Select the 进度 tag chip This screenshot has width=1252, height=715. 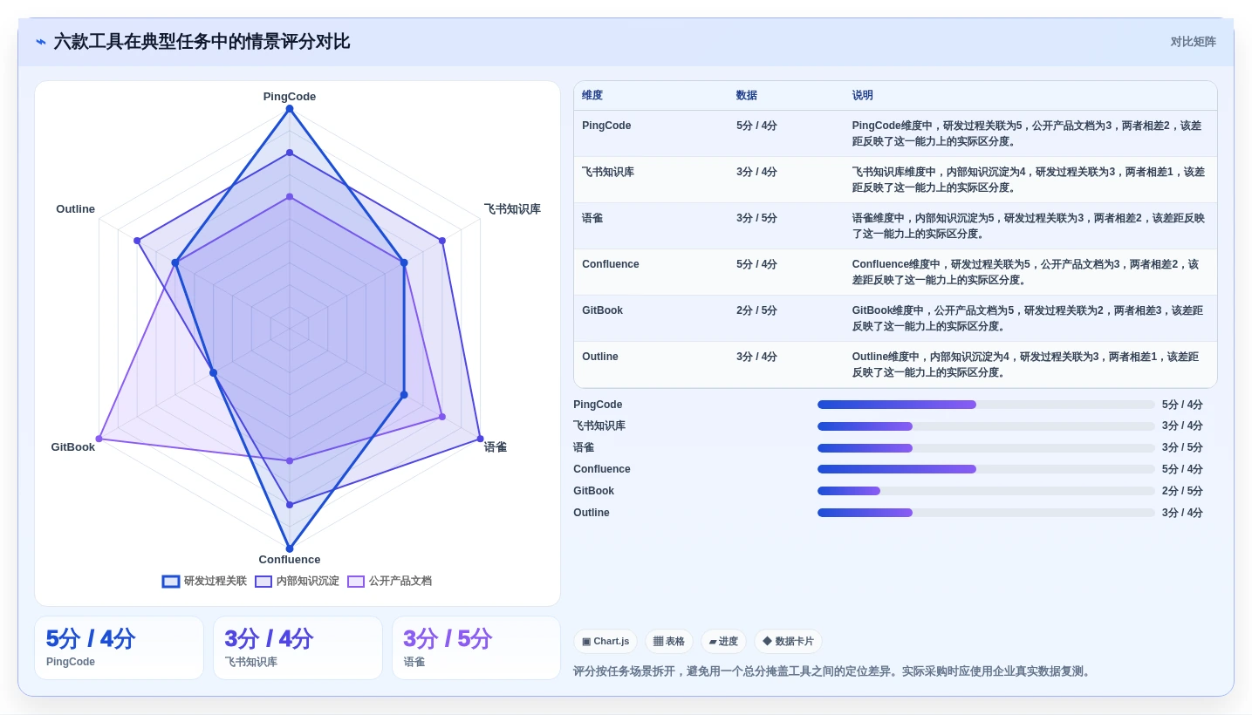[x=723, y=642]
